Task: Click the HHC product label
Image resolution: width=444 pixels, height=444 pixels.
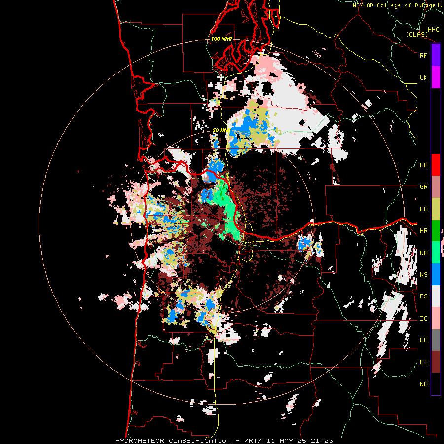Action: [x=433, y=30]
